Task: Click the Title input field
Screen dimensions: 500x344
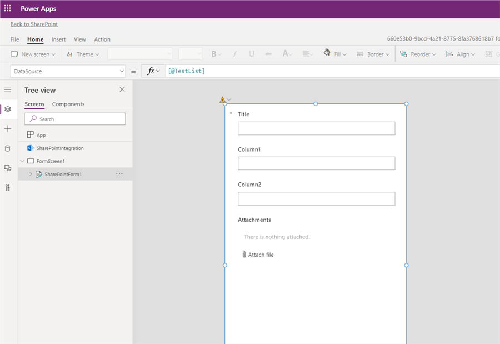Action: (x=316, y=128)
